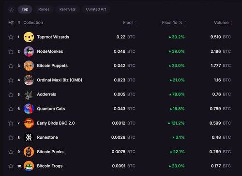Image resolution: width=242 pixels, height=176 pixels.
Task: Click the Bitcoin Puppets avatar icon
Action: [x=29, y=65]
